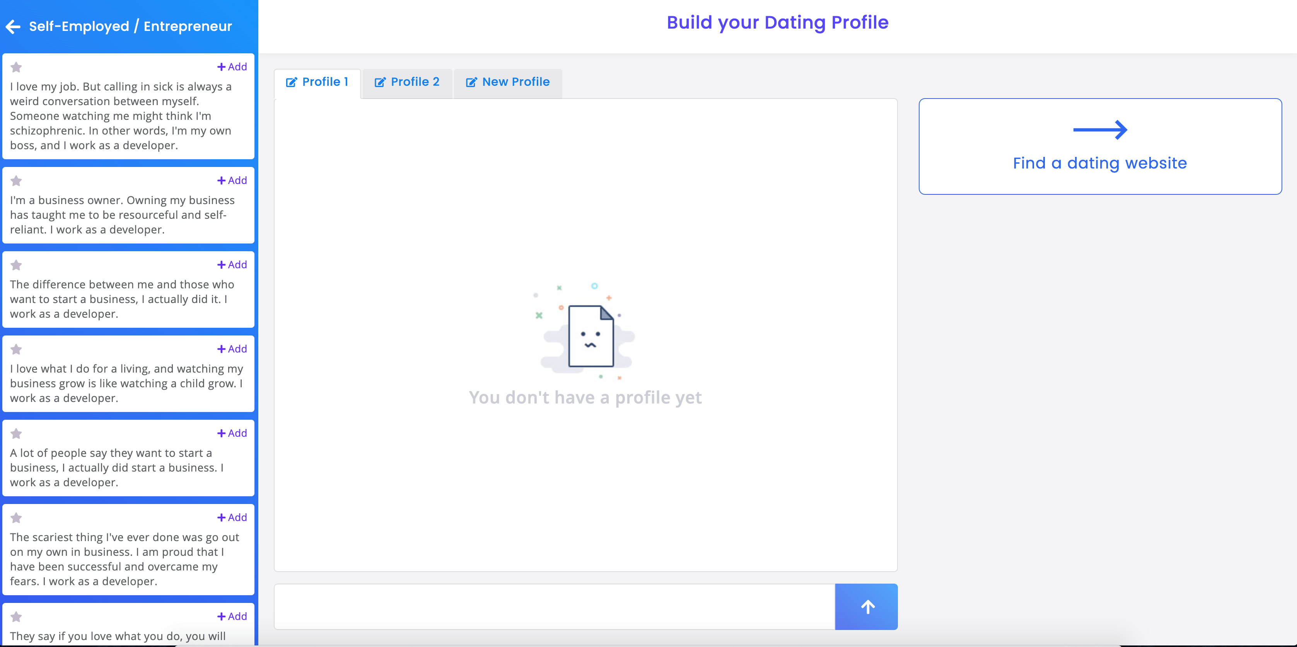Open the New Profile tab
The image size is (1297, 647).
coord(507,82)
